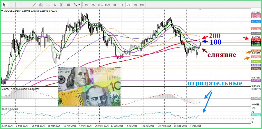262x129 pixels.
Task: Click the 9 Jul 2026 date label
Action: (x=132, y=126)
